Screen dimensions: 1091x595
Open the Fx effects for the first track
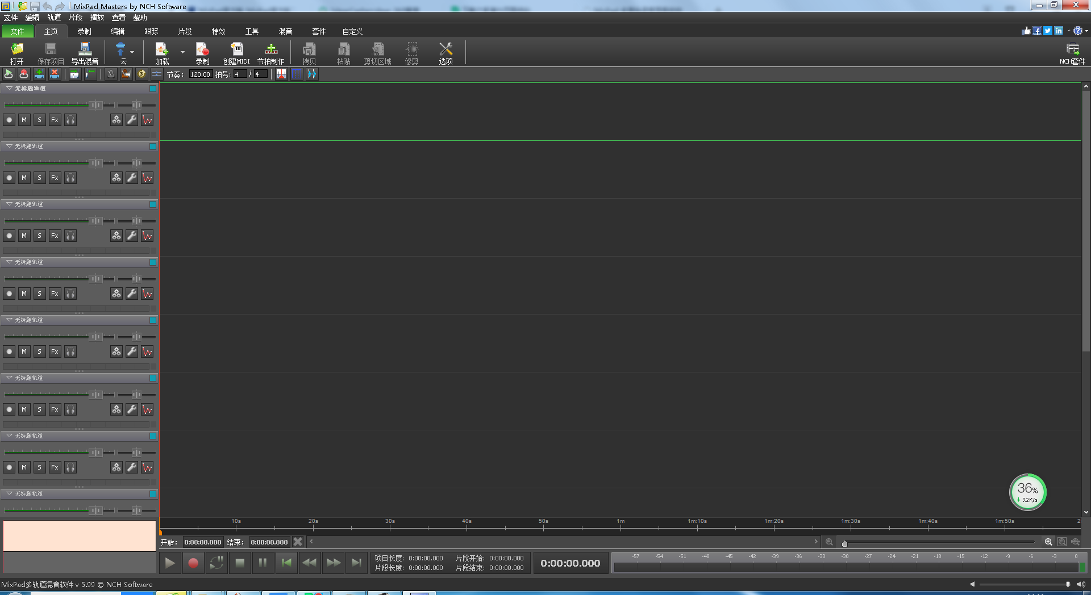pos(55,120)
